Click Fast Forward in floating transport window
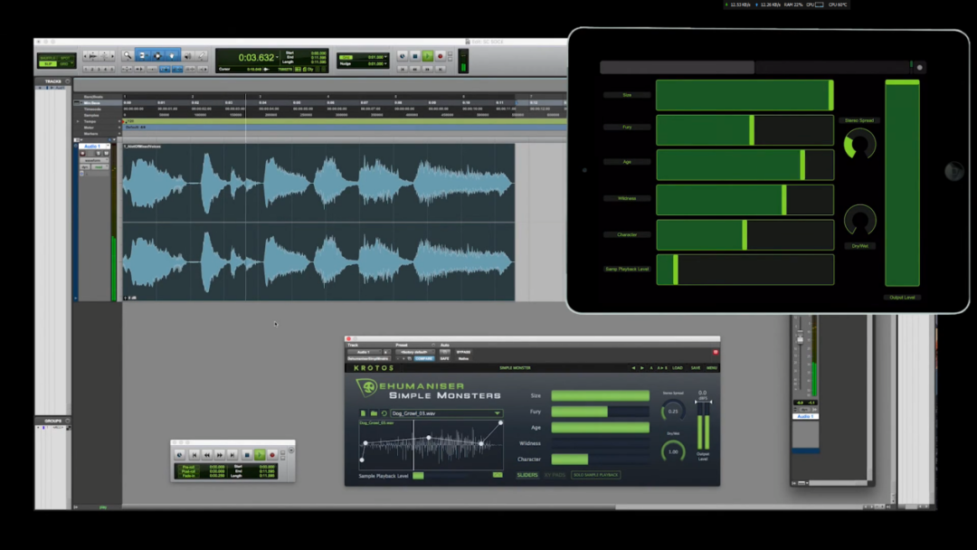This screenshot has height=550, width=977. (219, 455)
